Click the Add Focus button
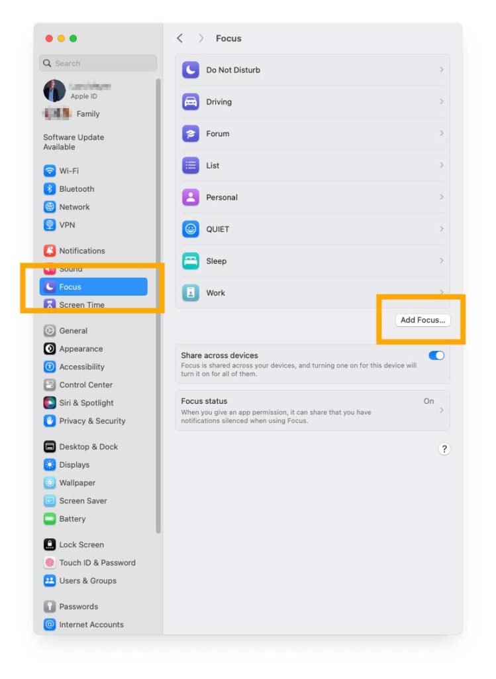Screen dimensions: 496x679 [x=422, y=320]
